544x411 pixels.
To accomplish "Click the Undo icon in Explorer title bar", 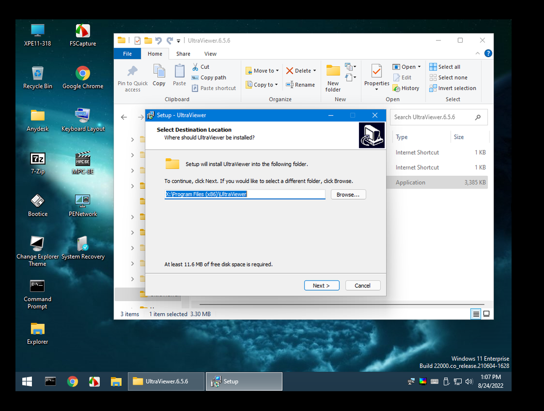I will coord(158,41).
